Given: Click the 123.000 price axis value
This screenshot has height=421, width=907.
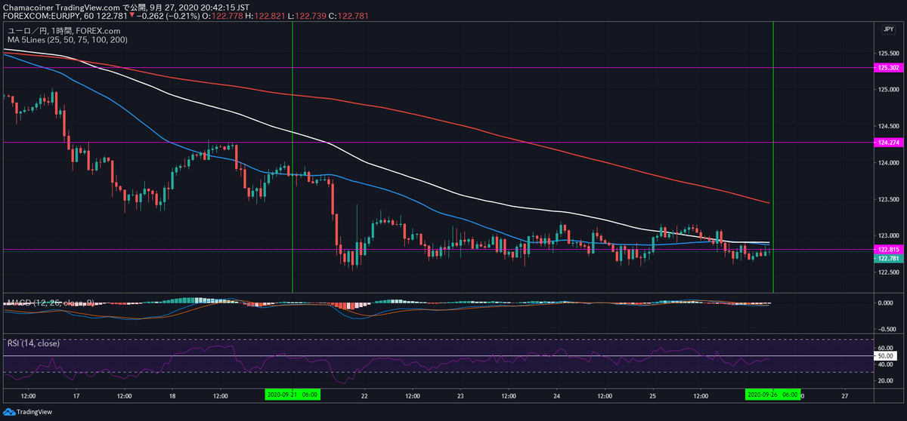Looking at the screenshot, I should (x=889, y=235).
